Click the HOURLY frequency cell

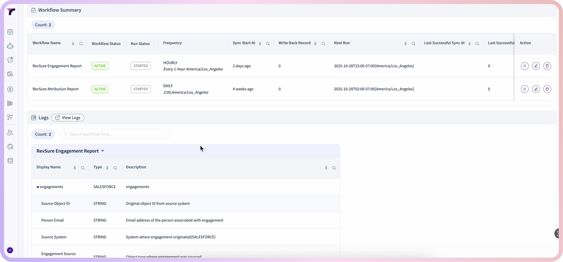pos(193,66)
